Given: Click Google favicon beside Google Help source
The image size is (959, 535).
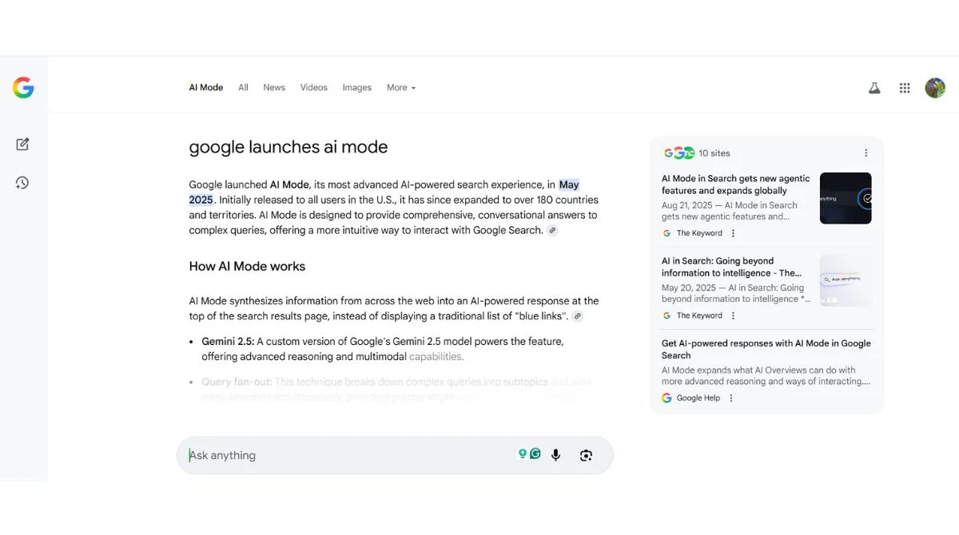Looking at the screenshot, I should click(x=667, y=398).
